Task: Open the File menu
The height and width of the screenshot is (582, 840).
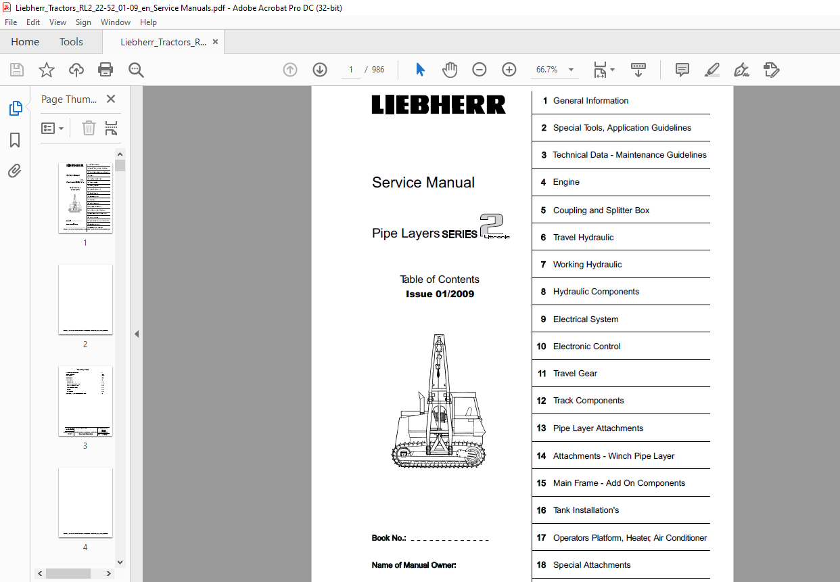Action: tap(11, 22)
